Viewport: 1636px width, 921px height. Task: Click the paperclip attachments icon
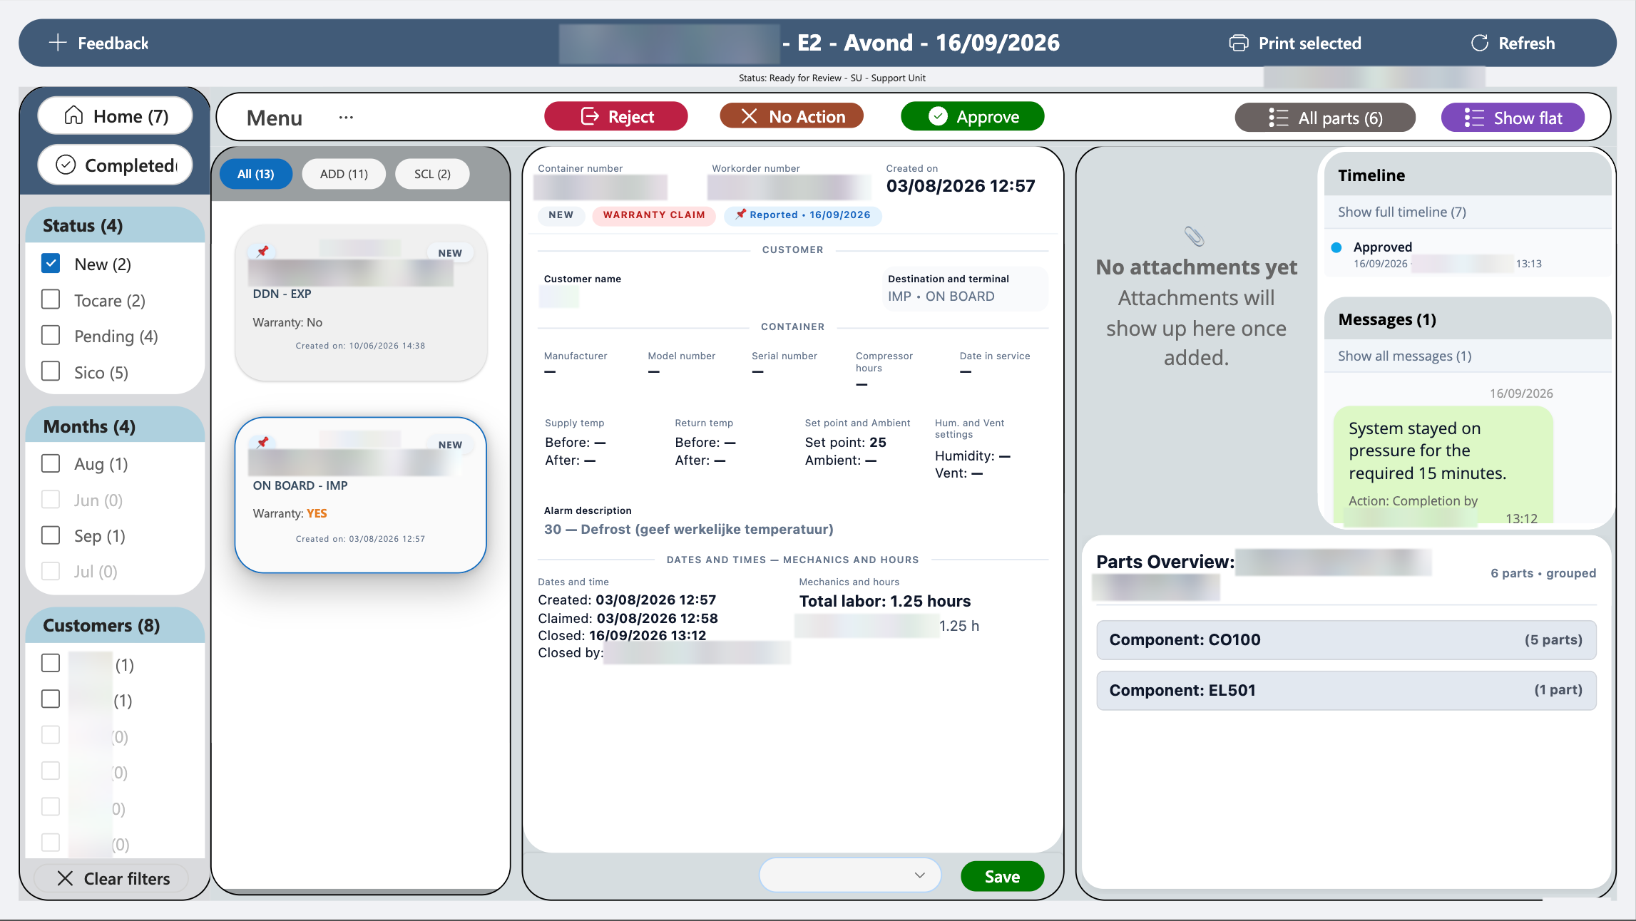click(x=1195, y=236)
